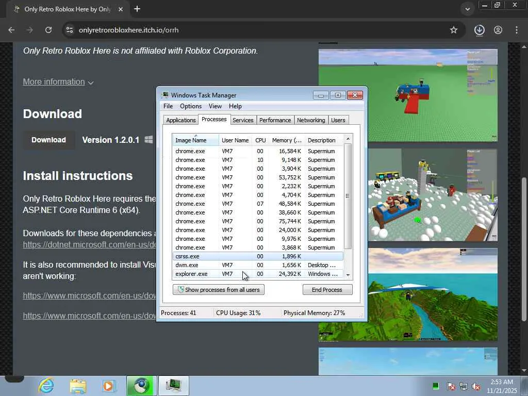
Task: Select the dwm.exe process row
Action: 258,265
